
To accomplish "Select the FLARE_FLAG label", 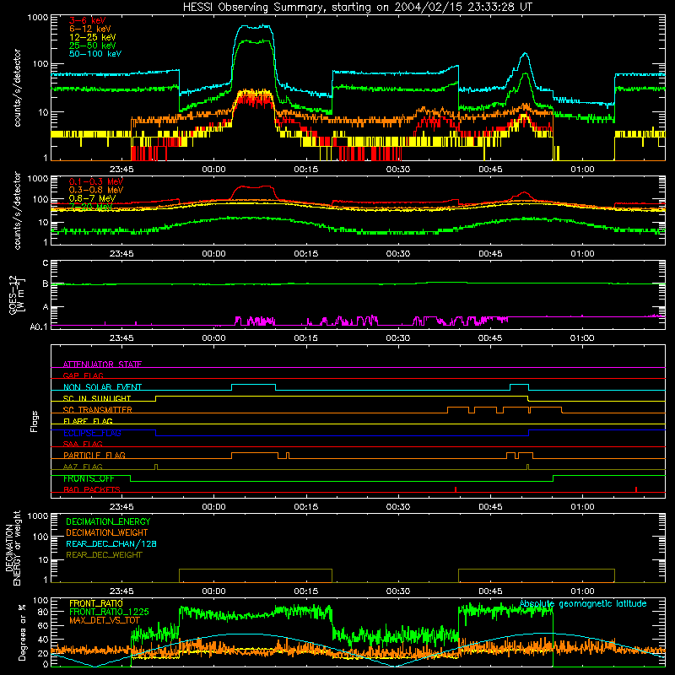I will coord(88,421).
